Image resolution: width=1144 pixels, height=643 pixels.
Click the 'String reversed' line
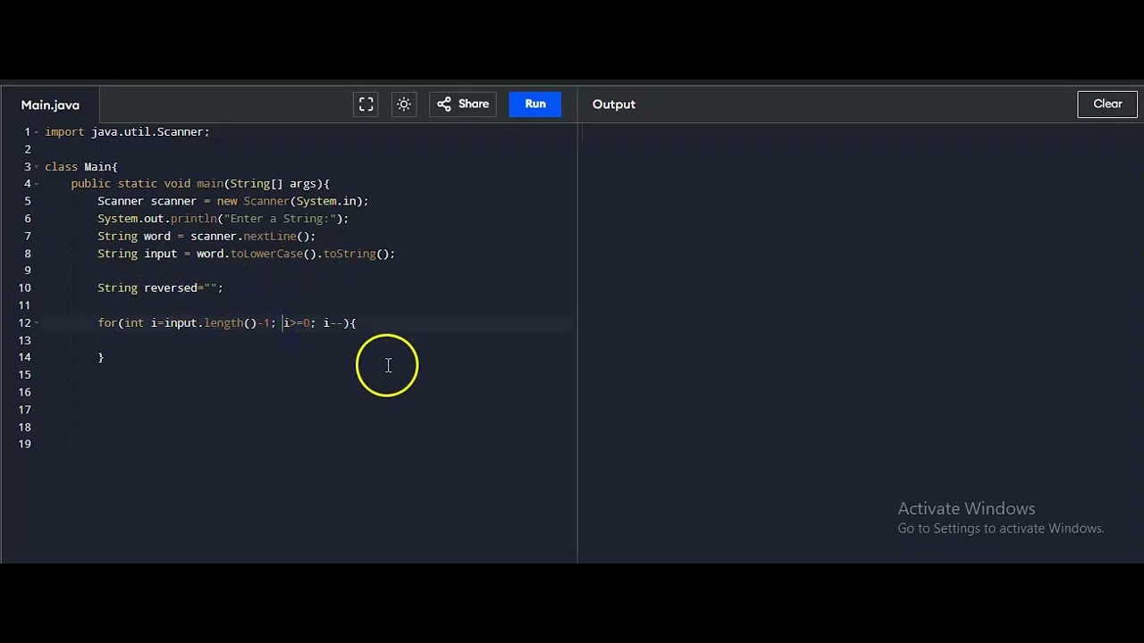click(x=160, y=288)
